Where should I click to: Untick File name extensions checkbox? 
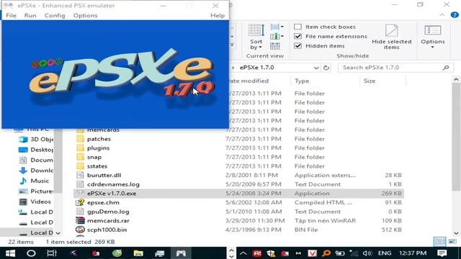point(297,37)
